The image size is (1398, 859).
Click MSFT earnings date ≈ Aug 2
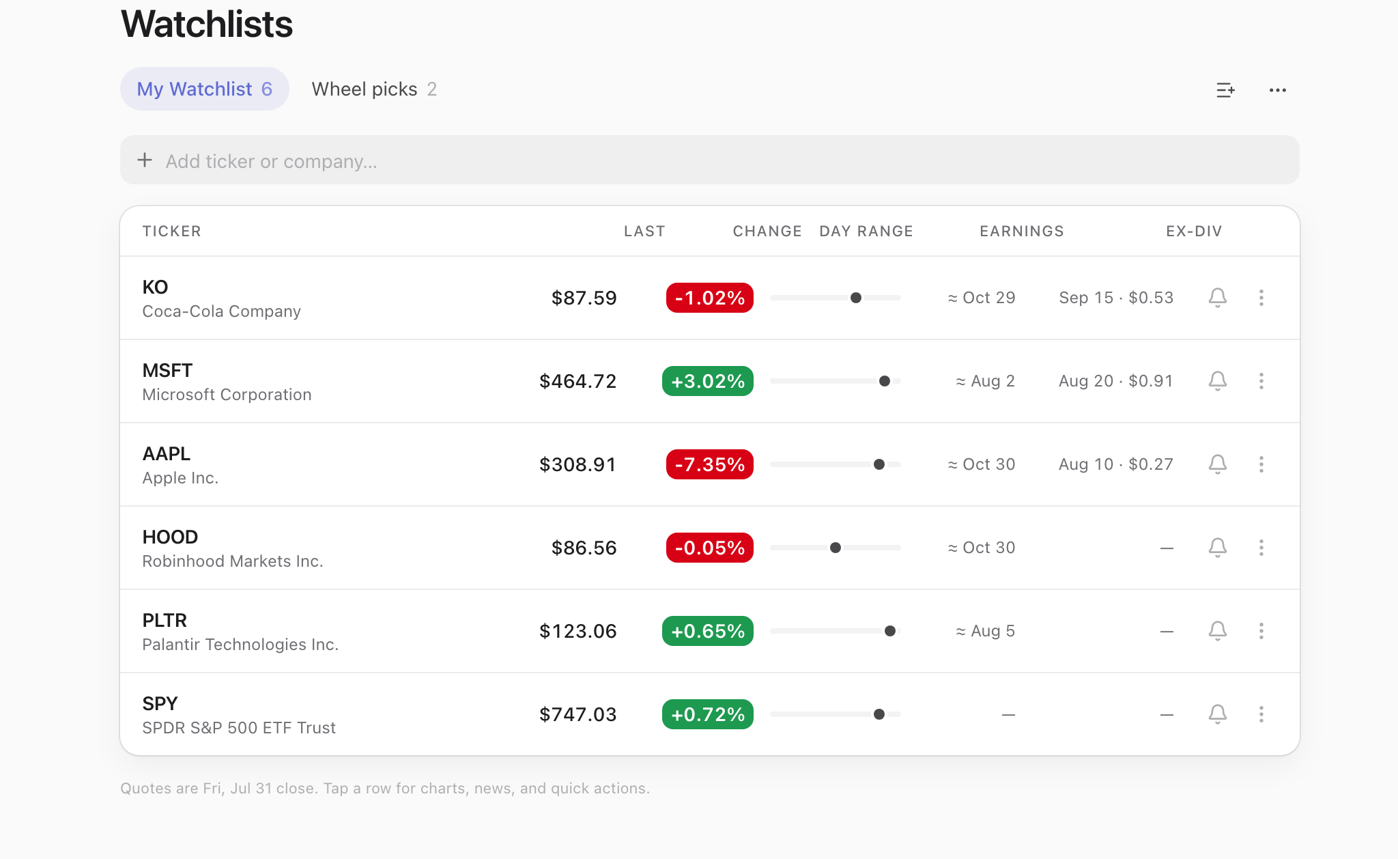coord(985,381)
